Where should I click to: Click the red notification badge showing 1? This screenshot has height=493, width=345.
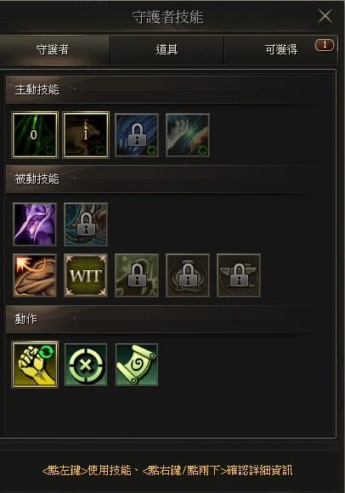click(325, 45)
